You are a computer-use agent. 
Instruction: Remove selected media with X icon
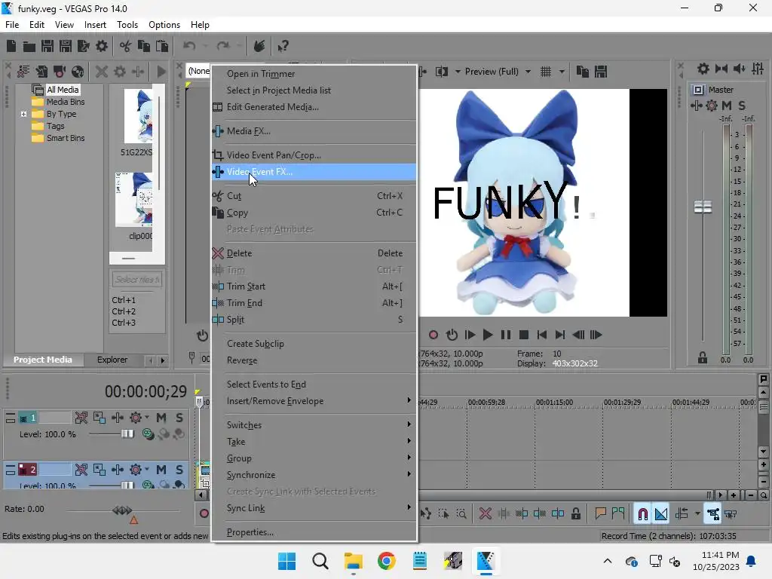tap(102, 72)
